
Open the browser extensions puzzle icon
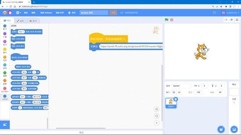tap(226, 6)
